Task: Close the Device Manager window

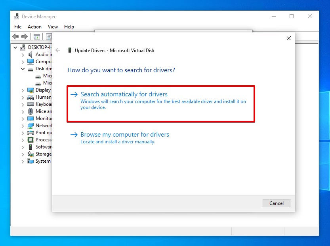Action: tap(309, 16)
